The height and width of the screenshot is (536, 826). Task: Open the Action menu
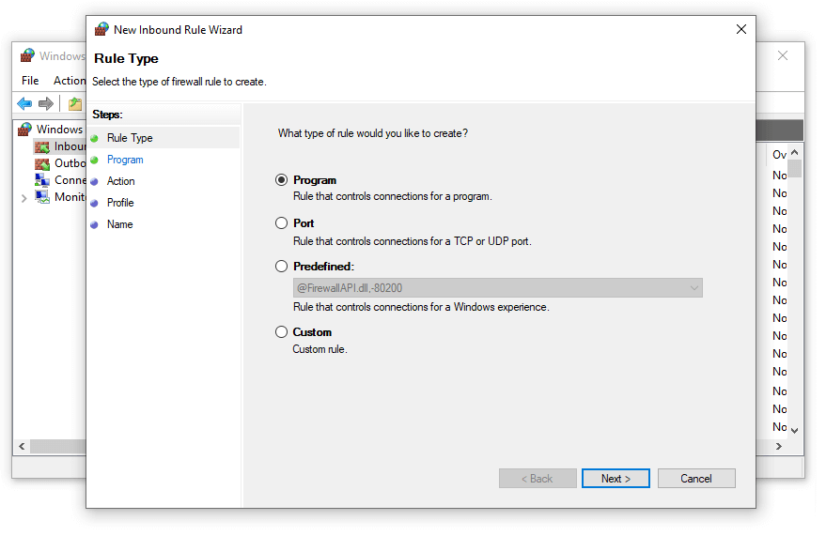(x=70, y=81)
